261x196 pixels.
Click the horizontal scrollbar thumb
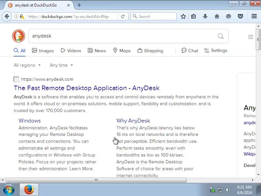coord(96,180)
